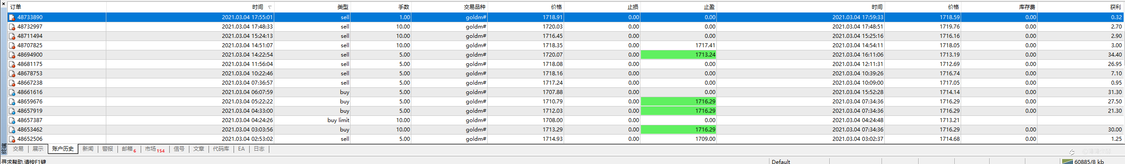Click the buy order icon for ticket 48661616

coord(12,92)
